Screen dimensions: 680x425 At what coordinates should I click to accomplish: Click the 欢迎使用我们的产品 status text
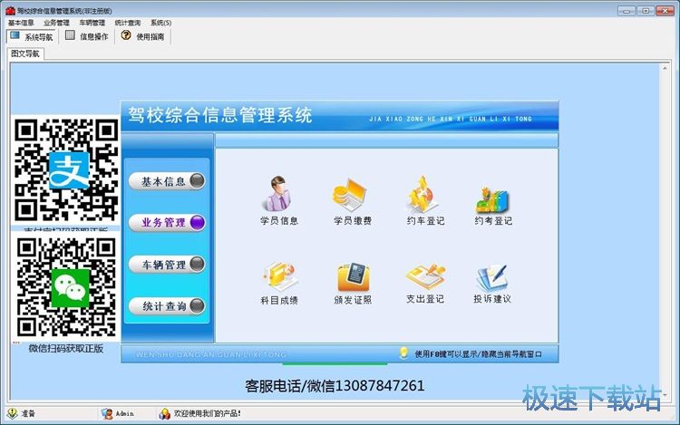click(x=208, y=414)
